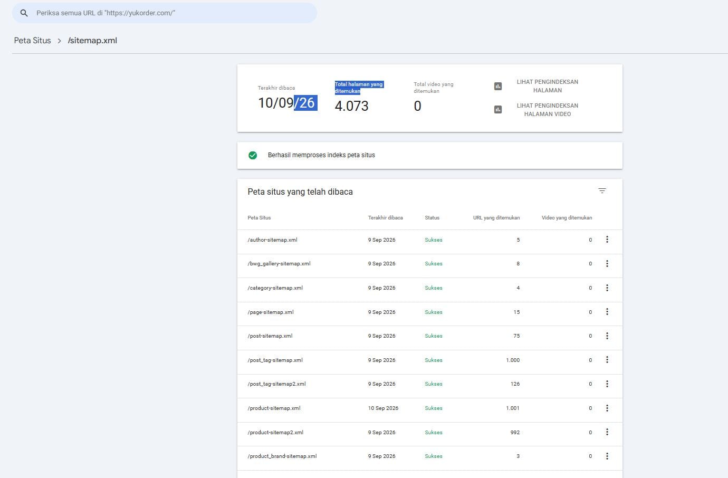Select the /product-sitemap2.xml row
The height and width of the screenshot is (478, 728).
coord(430,434)
